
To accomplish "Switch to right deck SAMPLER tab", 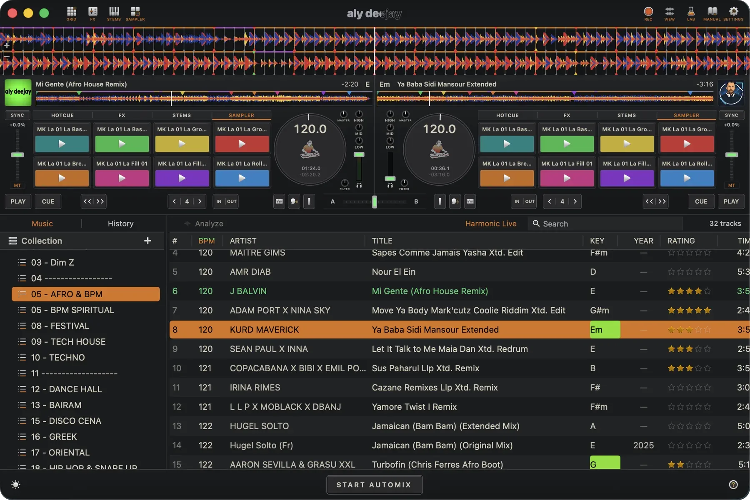I will tap(687, 115).
